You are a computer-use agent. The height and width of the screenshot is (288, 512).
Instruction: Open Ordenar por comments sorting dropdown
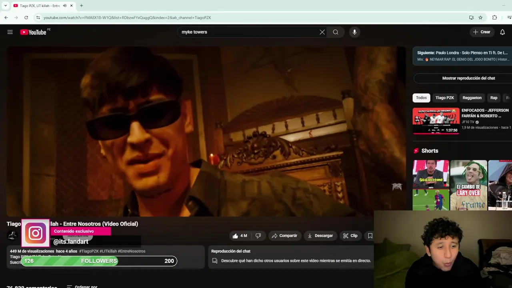click(x=82, y=286)
